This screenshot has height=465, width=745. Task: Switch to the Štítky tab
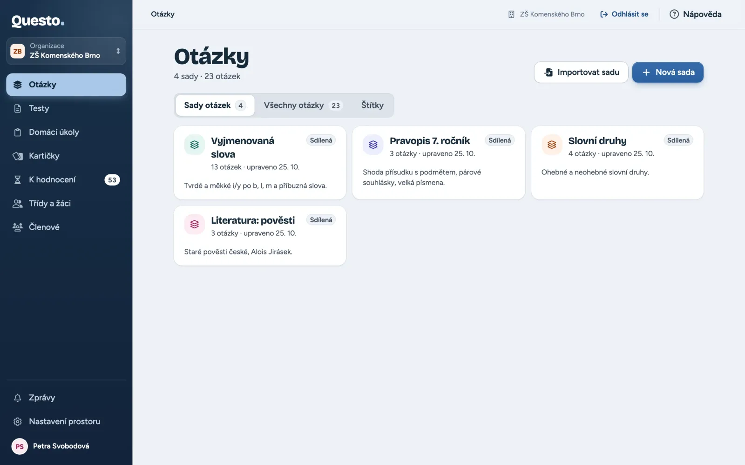pyautogui.click(x=372, y=106)
